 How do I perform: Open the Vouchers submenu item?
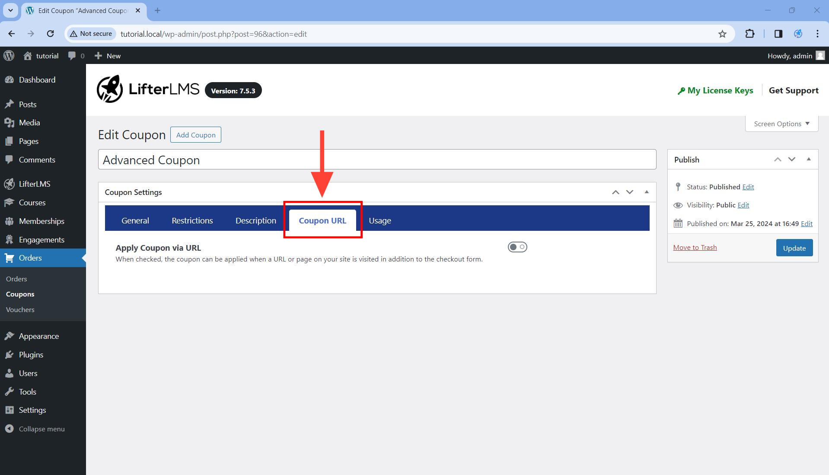pyautogui.click(x=20, y=310)
